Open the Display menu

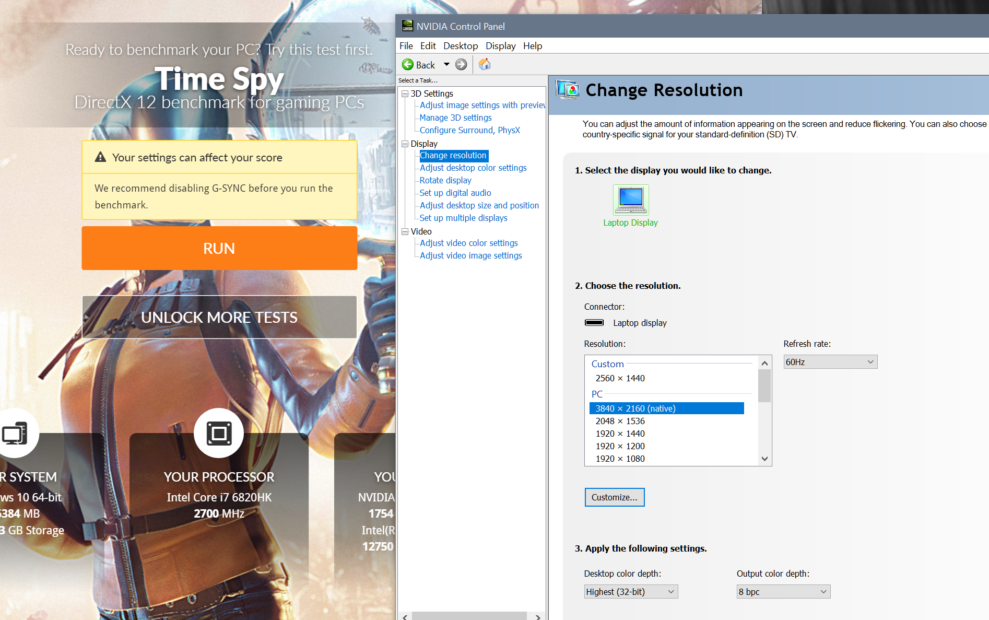click(500, 45)
